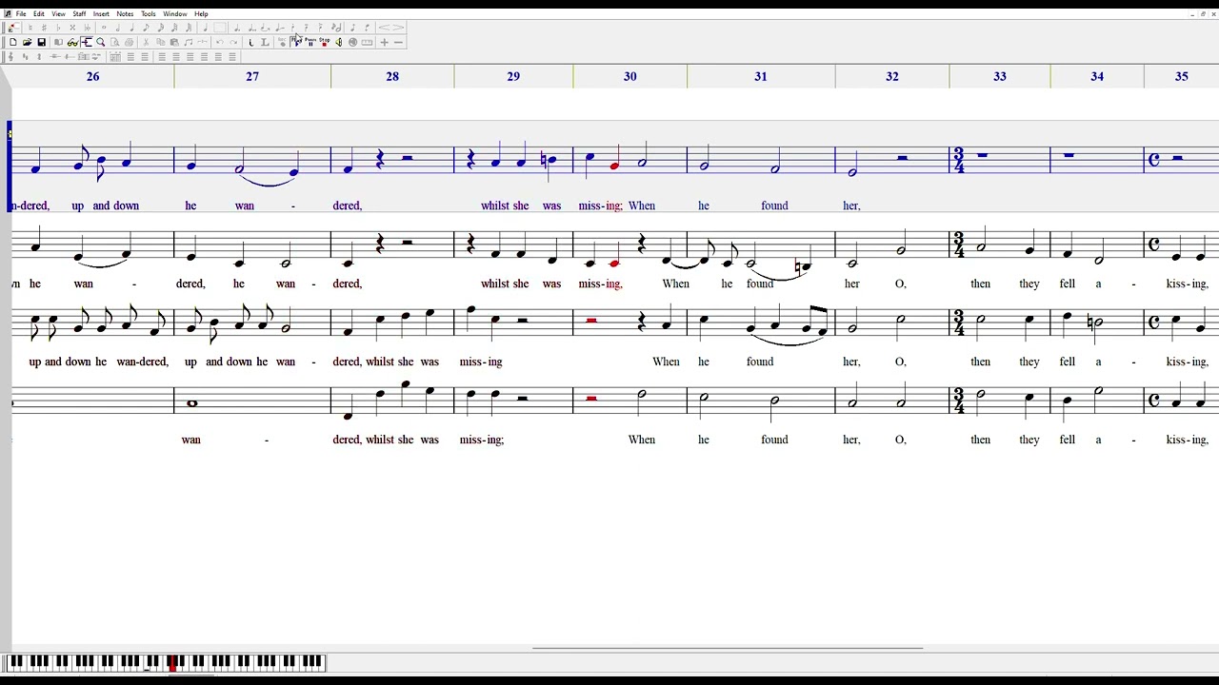Click the plus icon in the toolbar
This screenshot has height=685, width=1219.
(x=384, y=42)
